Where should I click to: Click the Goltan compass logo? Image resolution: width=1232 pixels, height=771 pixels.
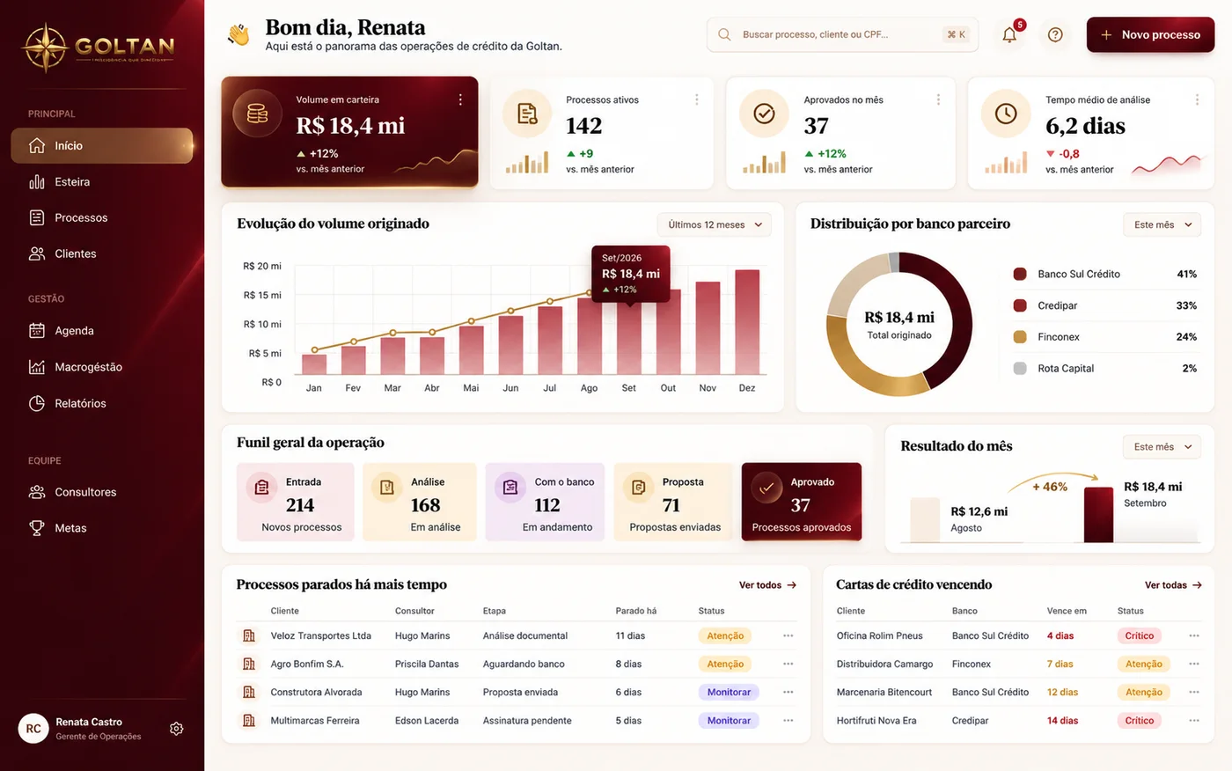[45, 48]
